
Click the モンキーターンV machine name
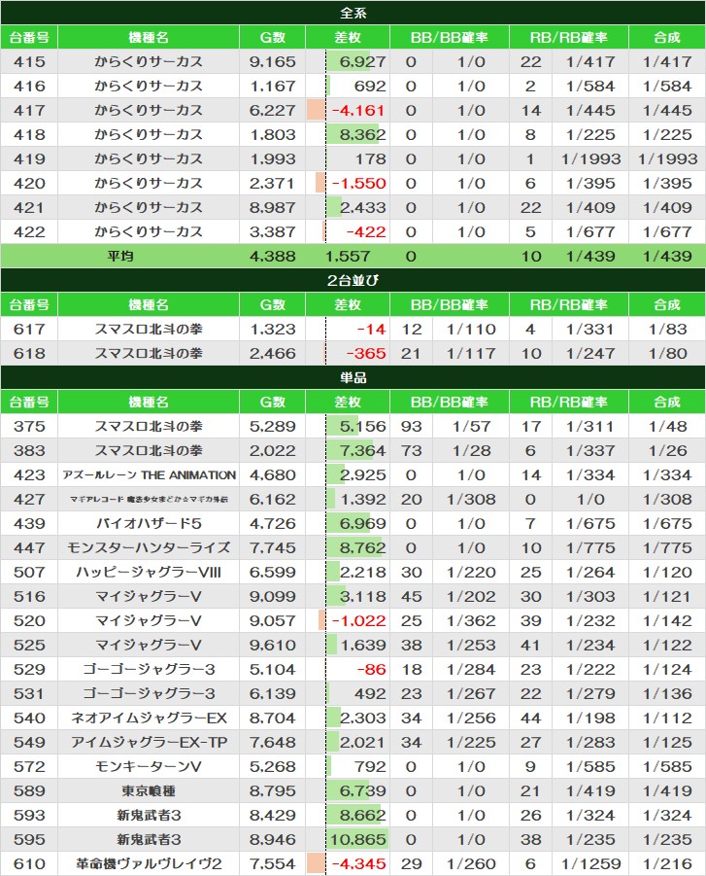149,766
